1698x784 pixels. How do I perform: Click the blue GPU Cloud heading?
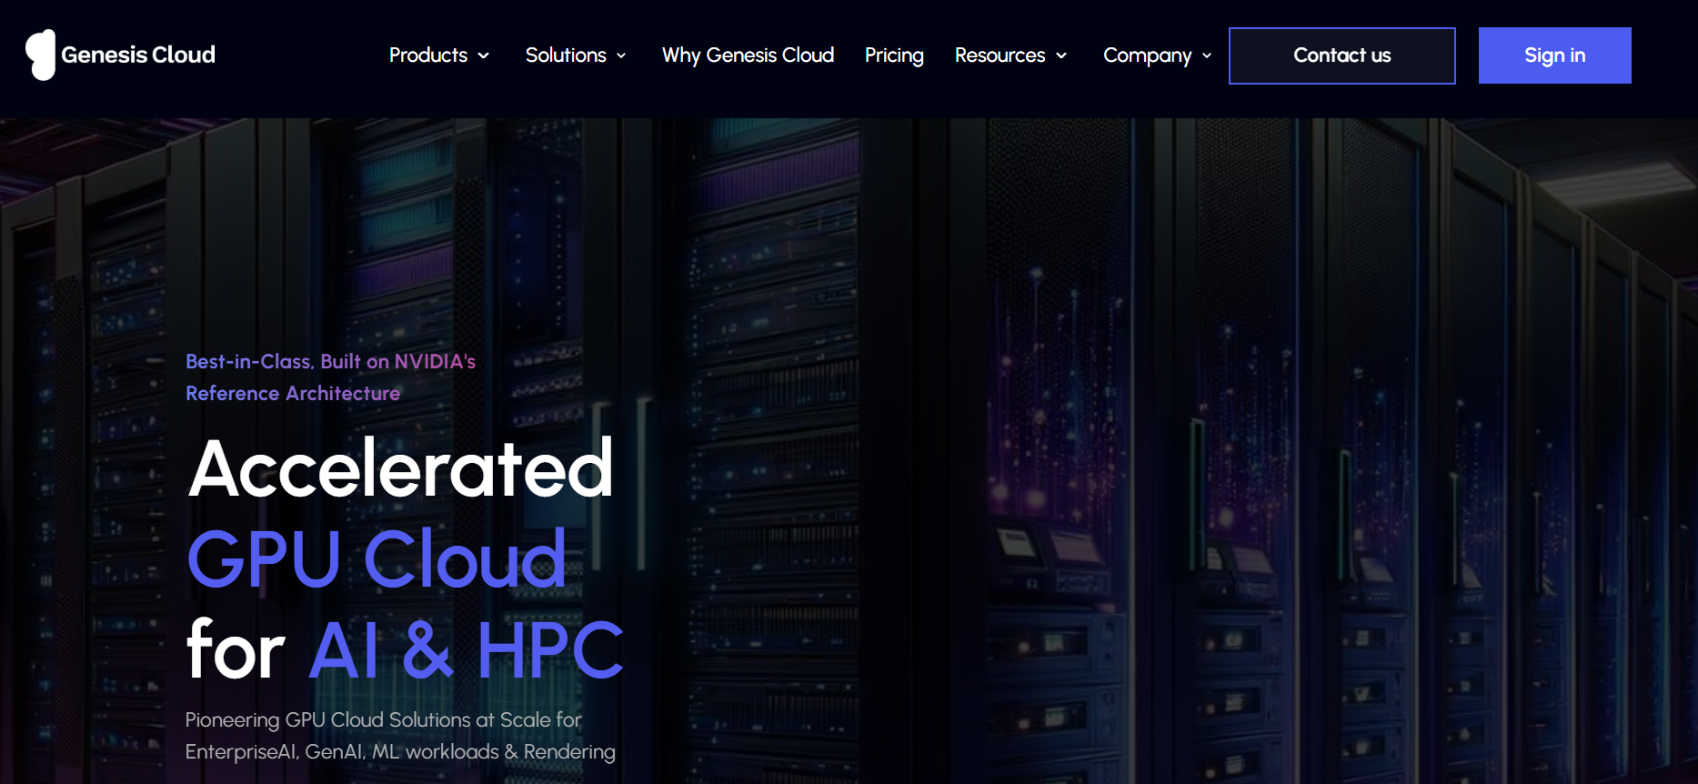point(376,559)
